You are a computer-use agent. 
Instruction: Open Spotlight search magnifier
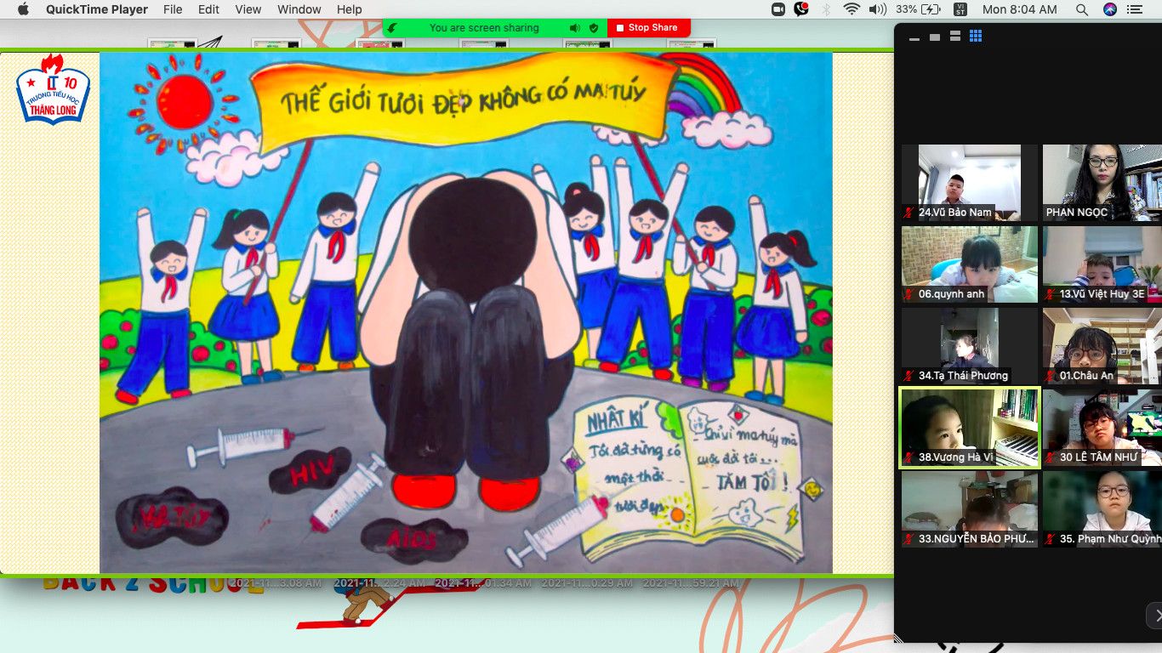point(1082,9)
